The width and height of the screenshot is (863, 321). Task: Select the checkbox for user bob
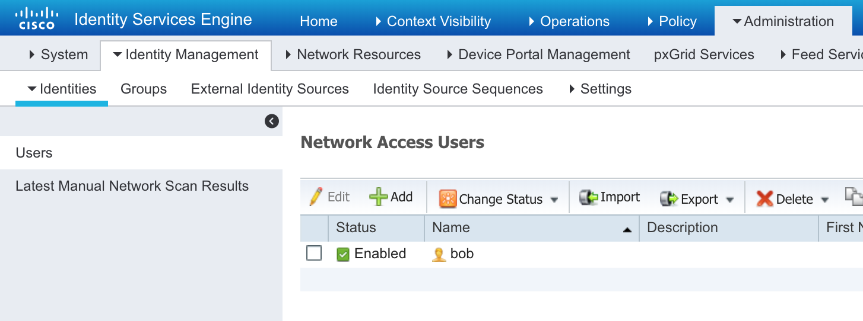coord(313,253)
